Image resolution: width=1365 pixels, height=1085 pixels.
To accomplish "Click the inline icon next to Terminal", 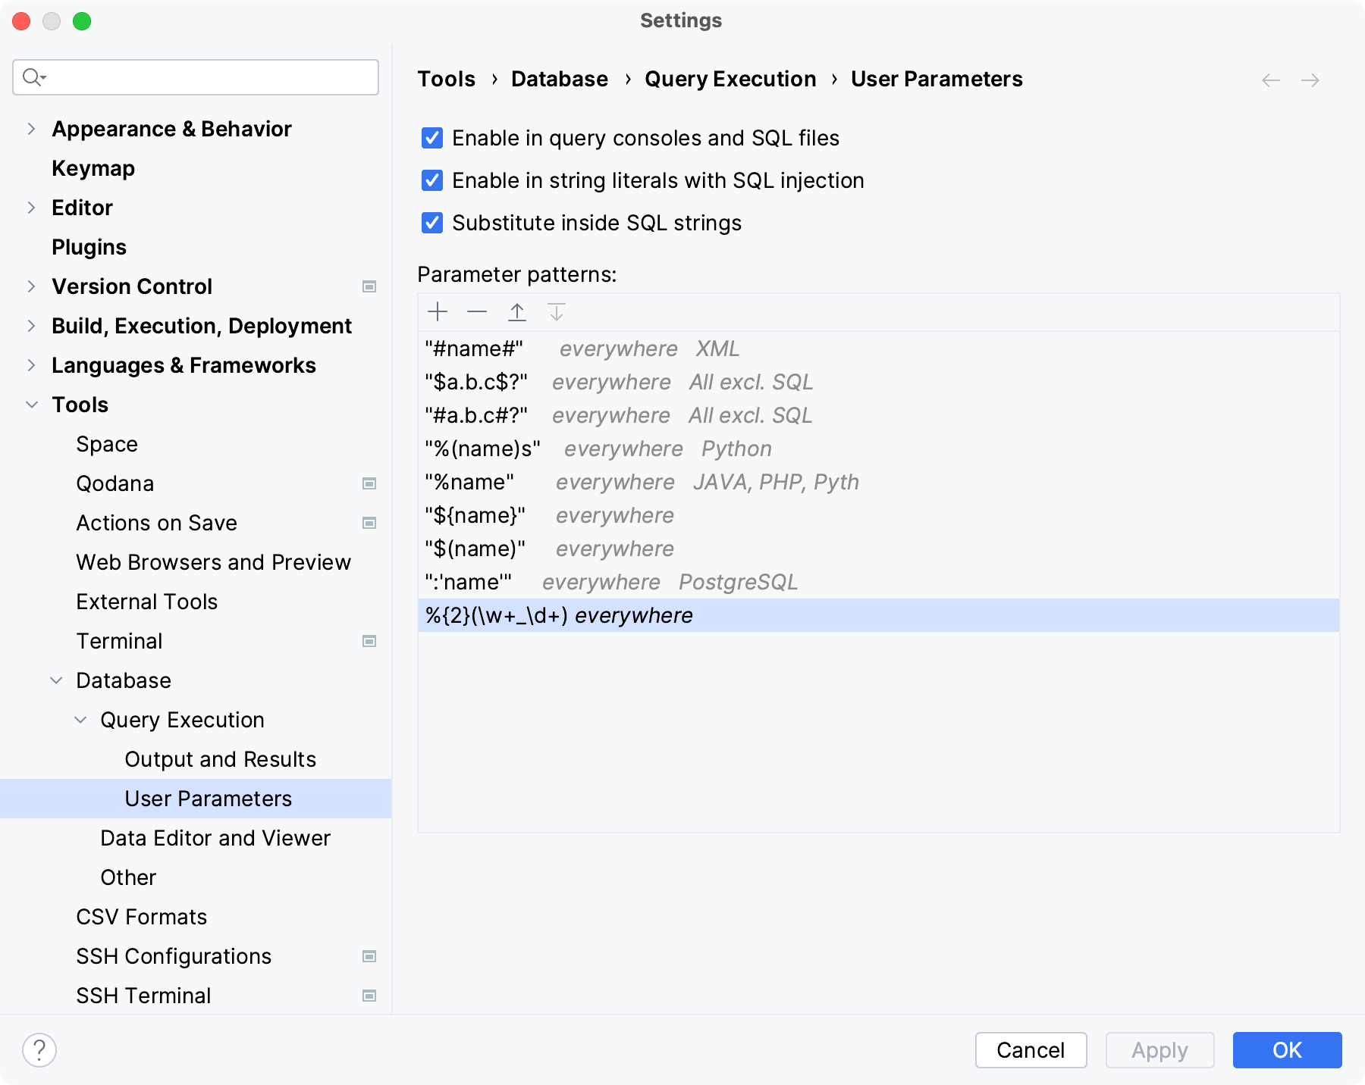I will [370, 641].
